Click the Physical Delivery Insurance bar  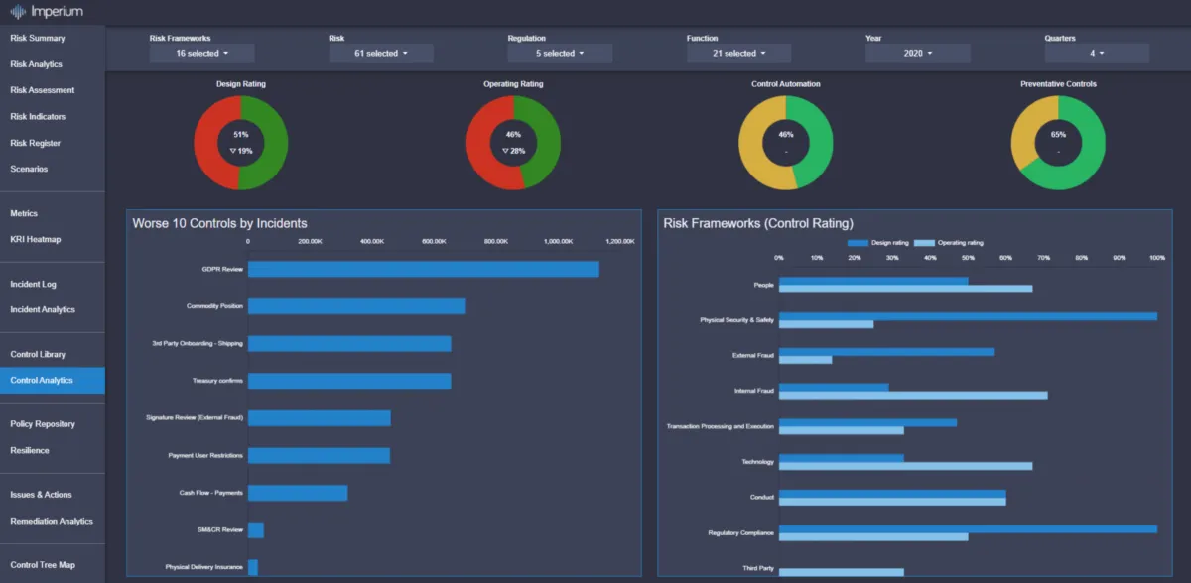(x=253, y=567)
